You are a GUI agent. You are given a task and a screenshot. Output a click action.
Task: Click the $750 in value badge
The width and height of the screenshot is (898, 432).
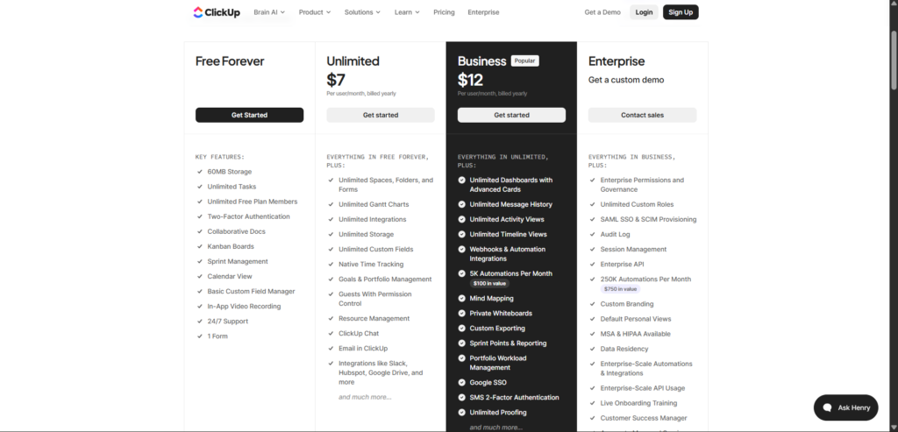tap(620, 289)
